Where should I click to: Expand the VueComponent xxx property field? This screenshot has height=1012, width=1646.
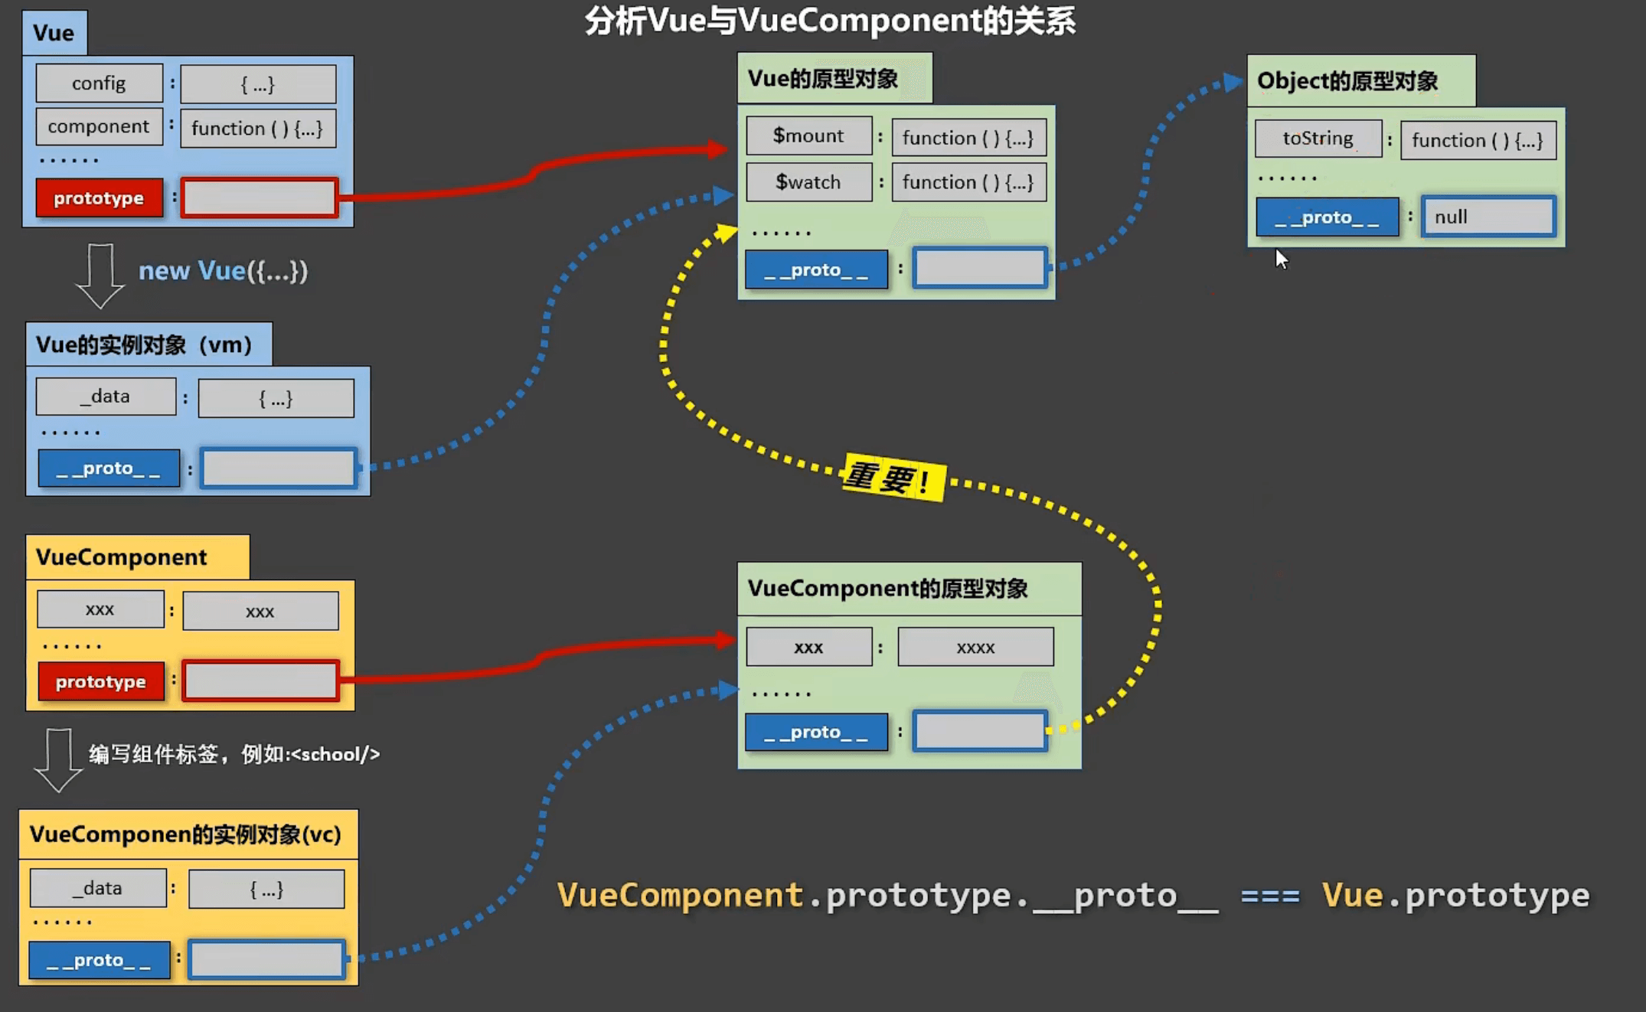coord(99,609)
